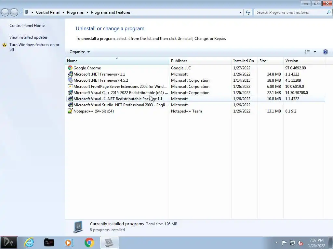Expand breadcrumb arrow after Programs
The height and width of the screenshot is (249, 333).
click(x=87, y=13)
